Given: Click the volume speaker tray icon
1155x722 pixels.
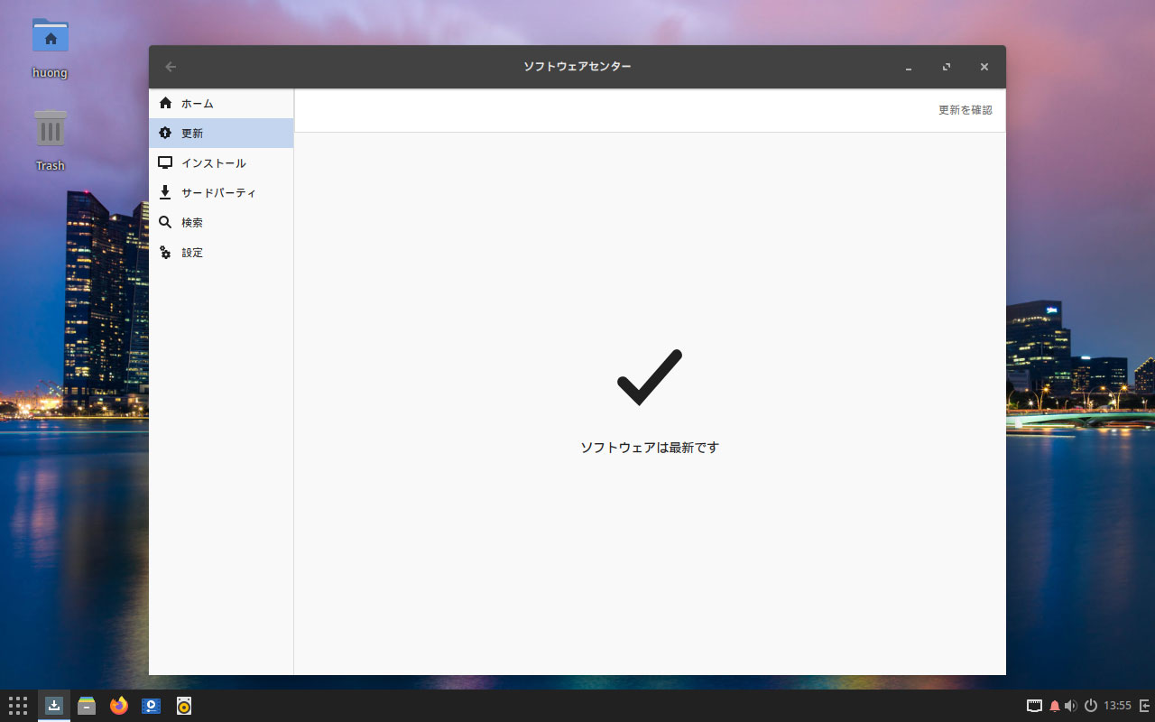Looking at the screenshot, I should coord(1071,706).
